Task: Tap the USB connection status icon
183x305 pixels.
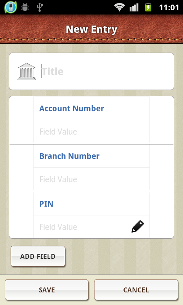Action: click(x=40, y=7)
